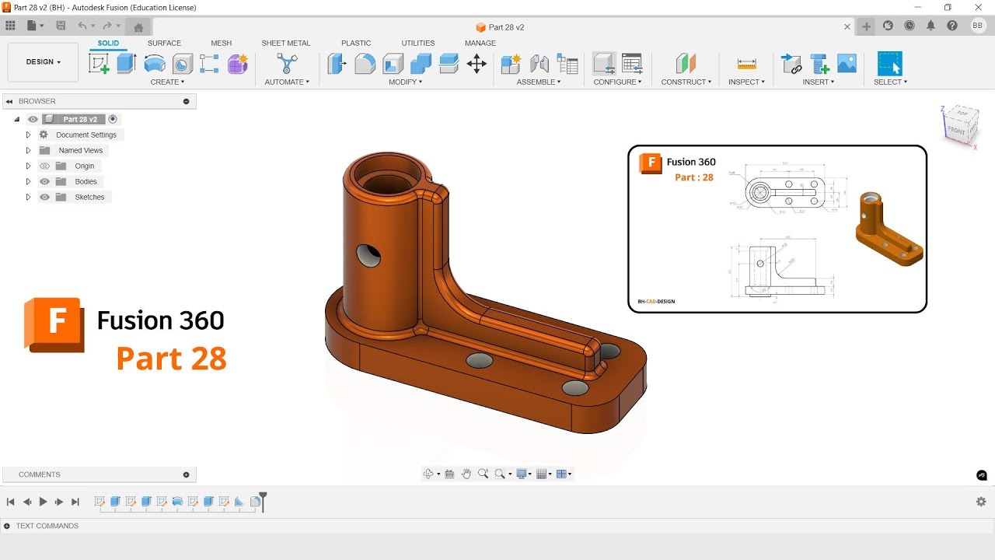Screen dimensions: 995x560
Task: Save the document with Save icon
Action: [x=61, y=26]
